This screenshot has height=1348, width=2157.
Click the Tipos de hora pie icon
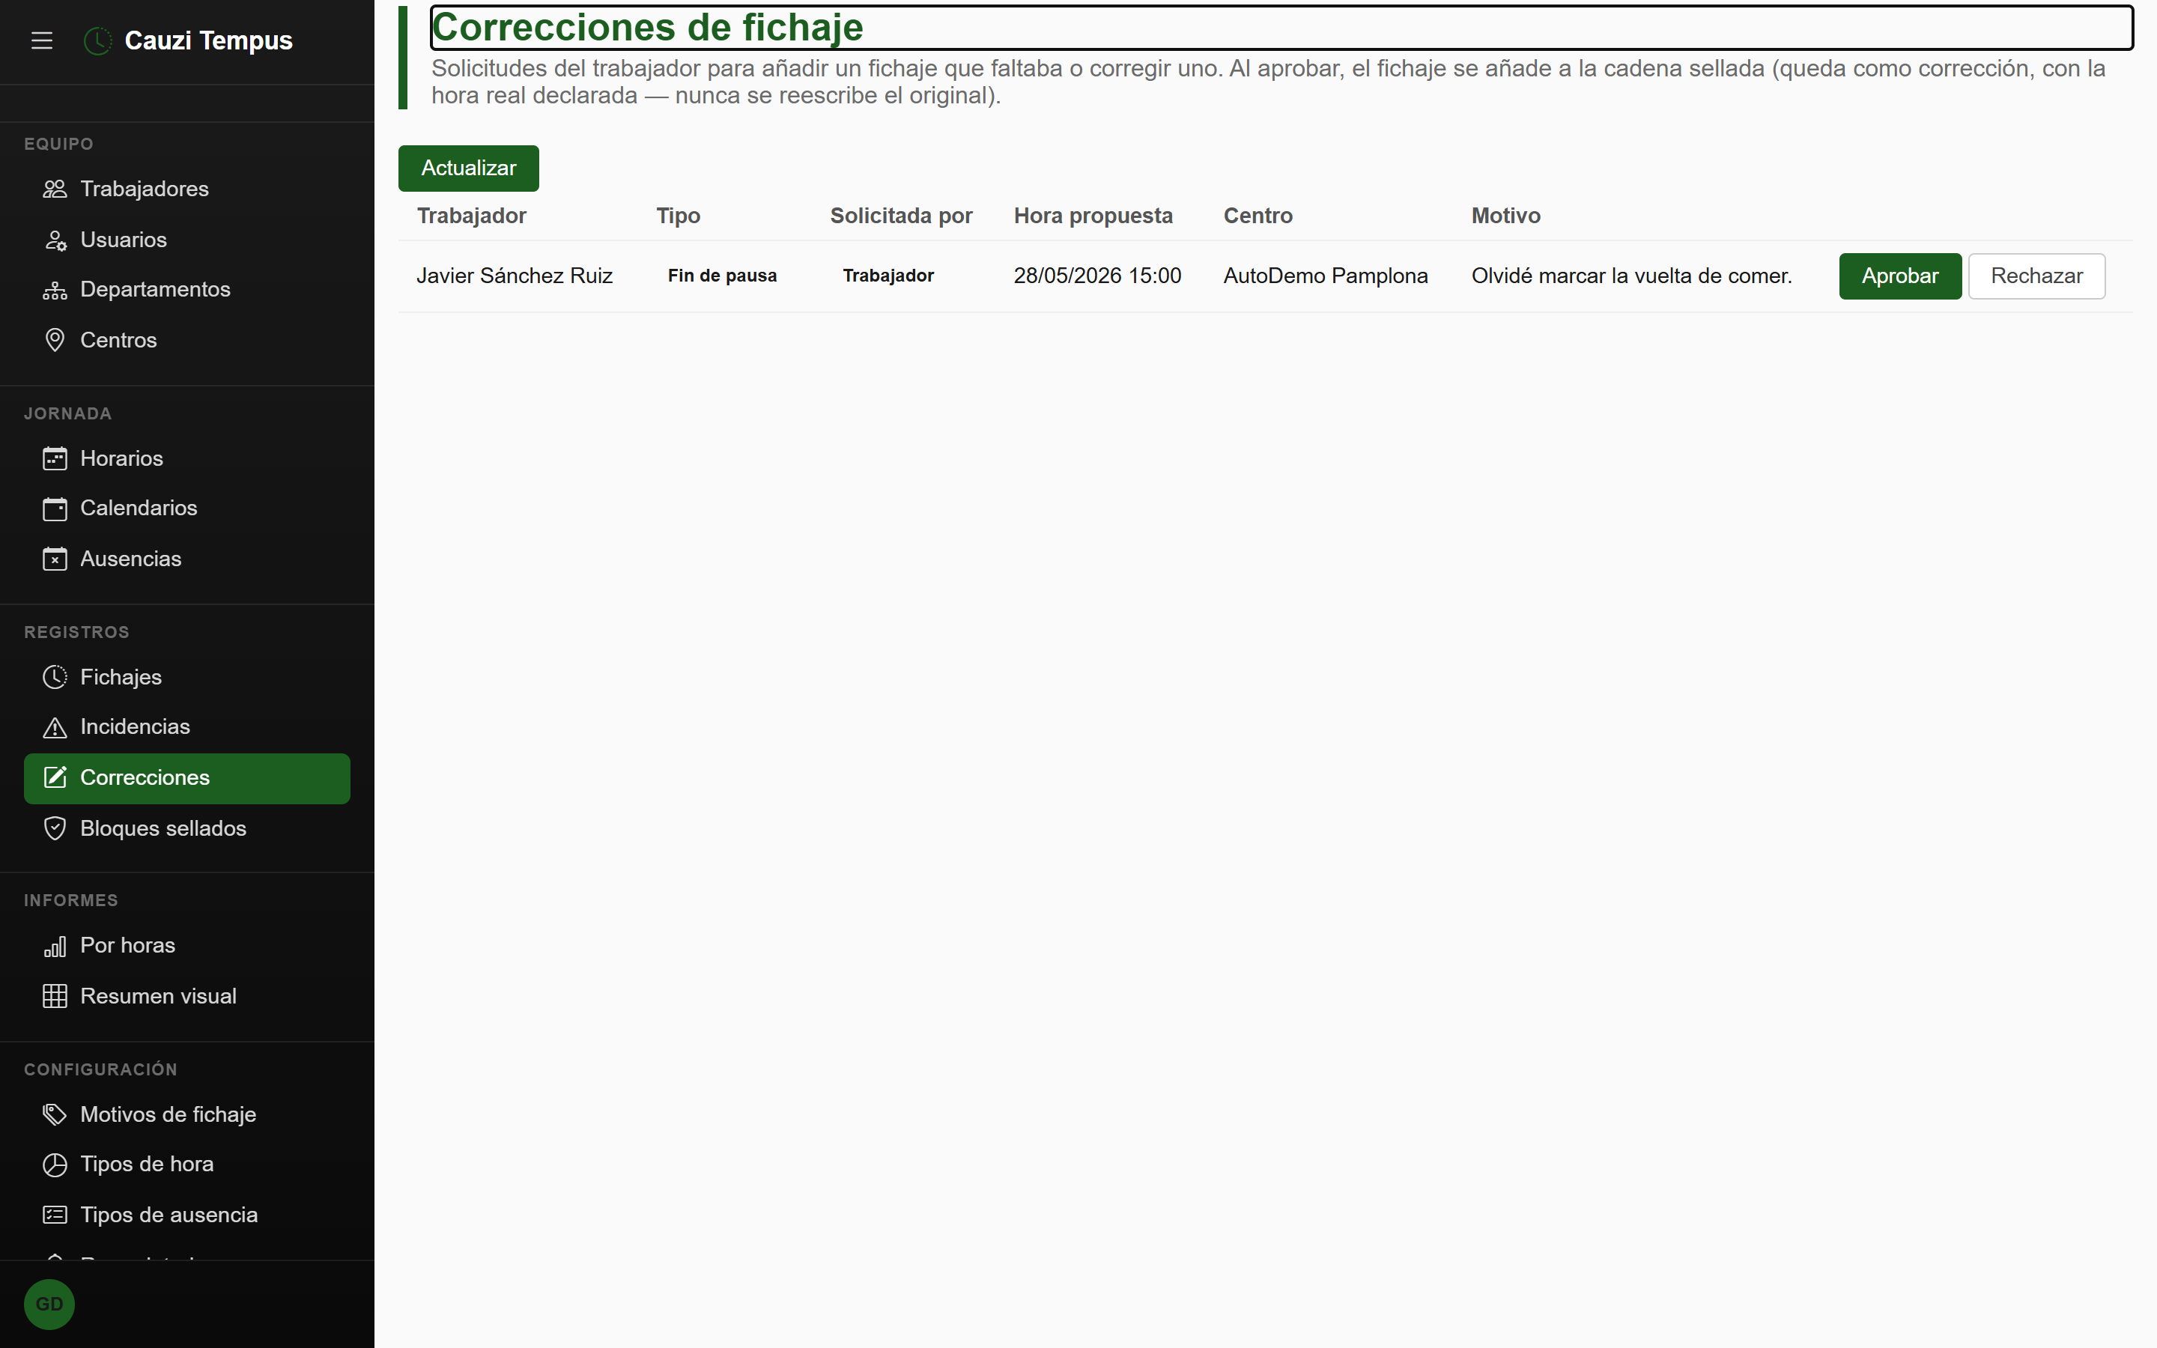click(x=55, y=1165)
